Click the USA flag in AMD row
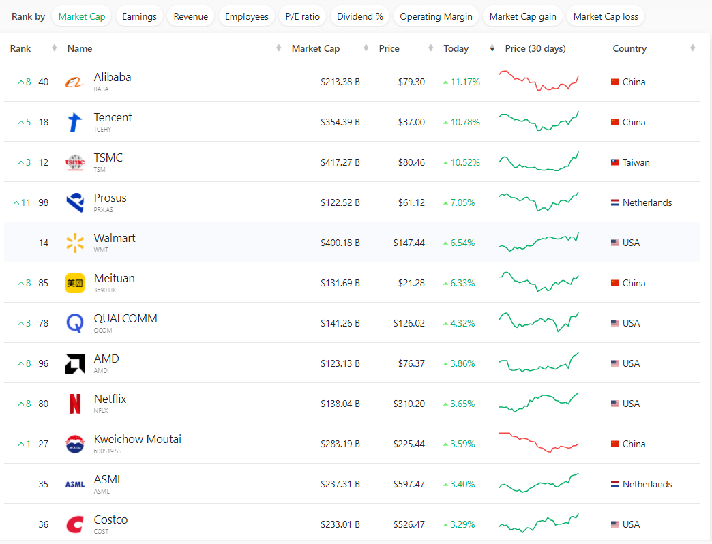 615,363
